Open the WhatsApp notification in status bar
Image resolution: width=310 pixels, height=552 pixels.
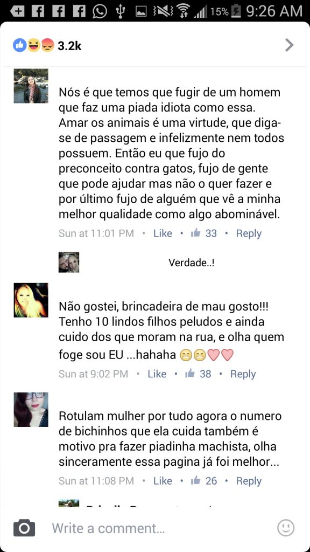click(100, 12)
